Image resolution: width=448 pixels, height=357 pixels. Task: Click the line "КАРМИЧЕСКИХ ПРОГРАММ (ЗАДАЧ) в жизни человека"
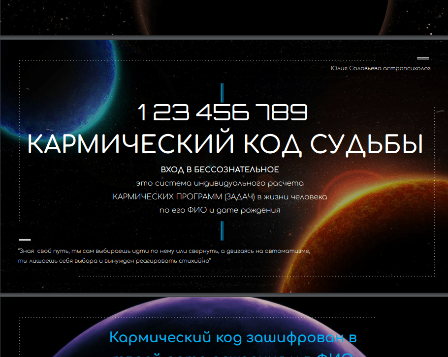click(220, 196)
